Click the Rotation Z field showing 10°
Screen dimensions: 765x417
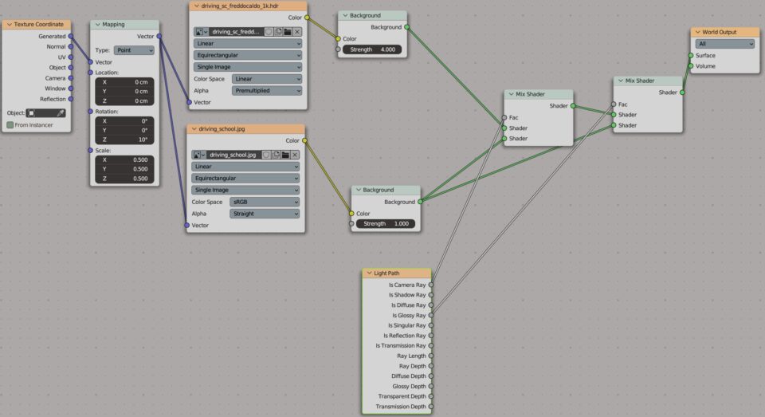tap(124, 140)
